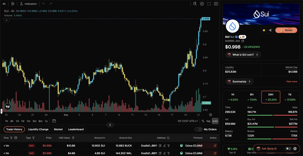
Task: Copy the 0x0000...:SUI contract address
Action: [x=243, y=41]
